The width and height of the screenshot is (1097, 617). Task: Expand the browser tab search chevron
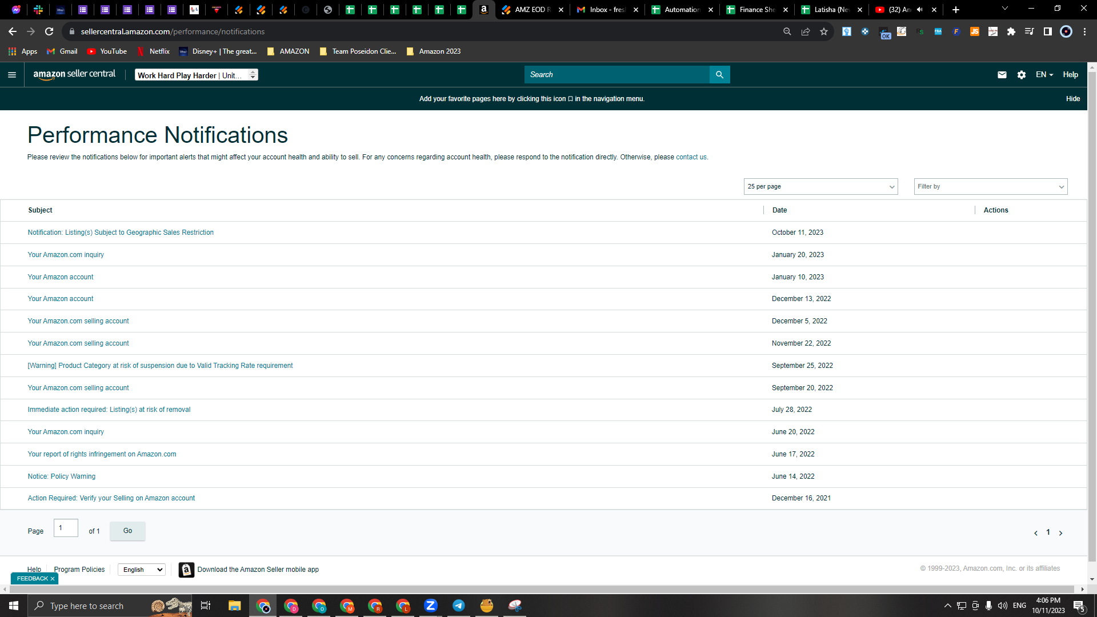[1005, 9]
